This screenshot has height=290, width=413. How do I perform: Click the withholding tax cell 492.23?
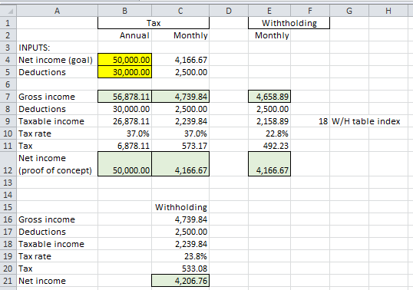pyautogui.click(x=269, y=146)
